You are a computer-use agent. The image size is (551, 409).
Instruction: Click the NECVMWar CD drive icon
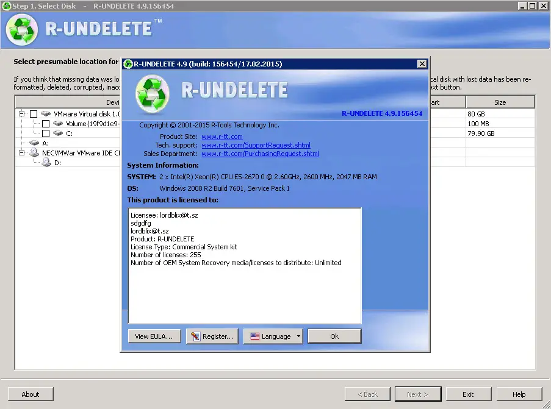click(x=34, y=152)
